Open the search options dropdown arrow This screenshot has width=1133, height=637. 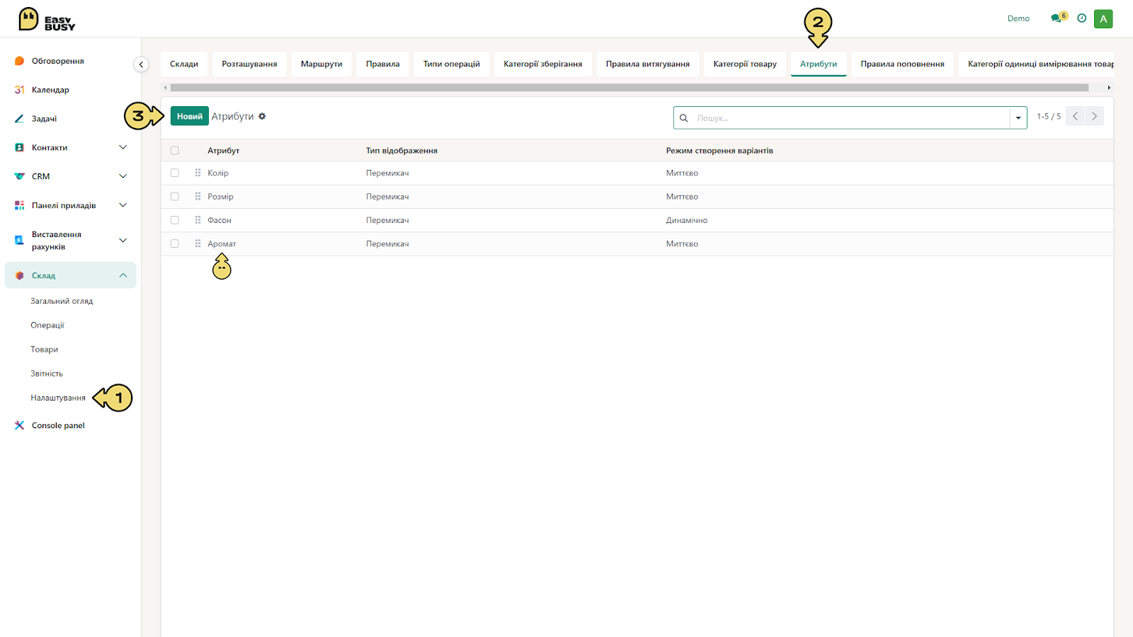click(x=1018, y=117)
